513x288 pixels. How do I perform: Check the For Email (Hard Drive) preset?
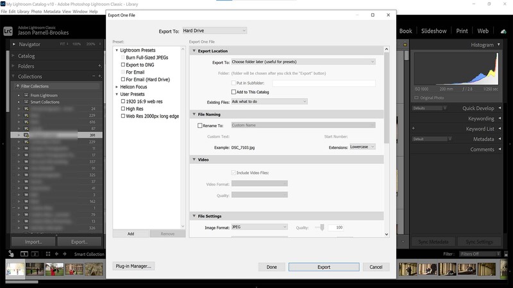(x=123, y=79)
